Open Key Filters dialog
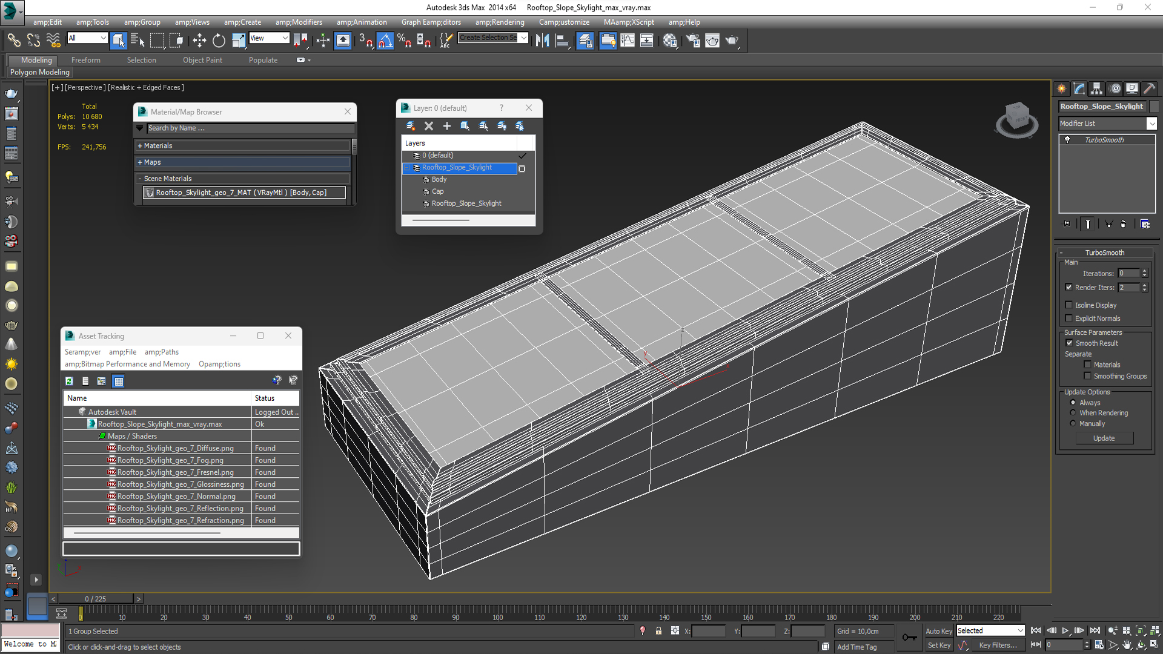Viewport: 1163px width, 654px height. (998, 646)
